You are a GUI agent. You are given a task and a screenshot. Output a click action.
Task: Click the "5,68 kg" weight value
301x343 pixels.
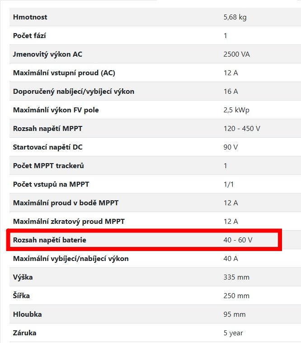(x=235, y=17)
